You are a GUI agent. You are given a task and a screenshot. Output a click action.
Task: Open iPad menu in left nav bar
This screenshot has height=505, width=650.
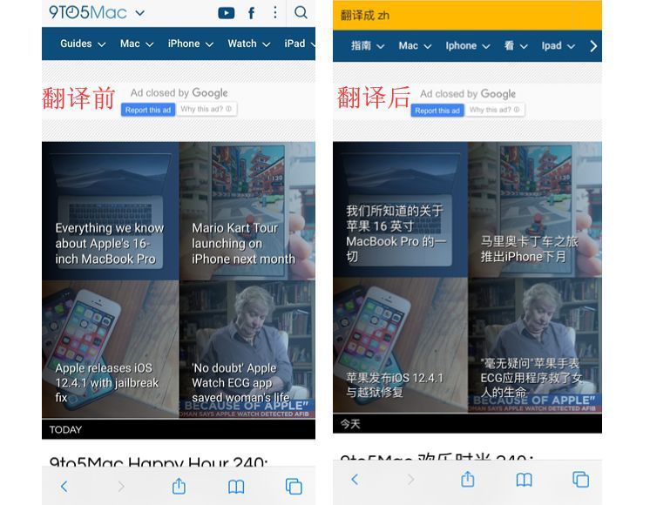[x=300, y=44]
